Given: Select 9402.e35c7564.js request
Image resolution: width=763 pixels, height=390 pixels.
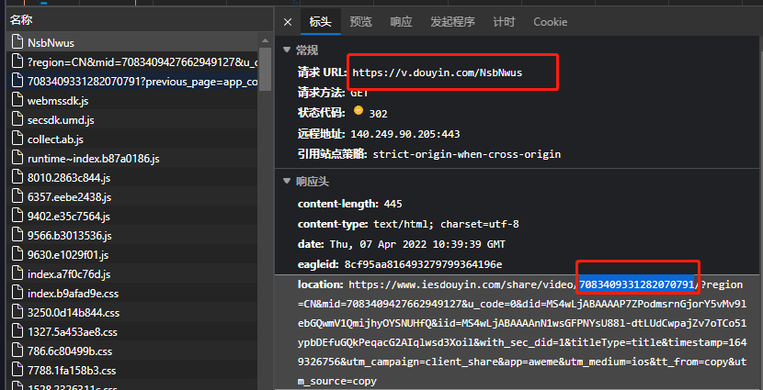Looking at the screenshot, I should click(132, 217).
